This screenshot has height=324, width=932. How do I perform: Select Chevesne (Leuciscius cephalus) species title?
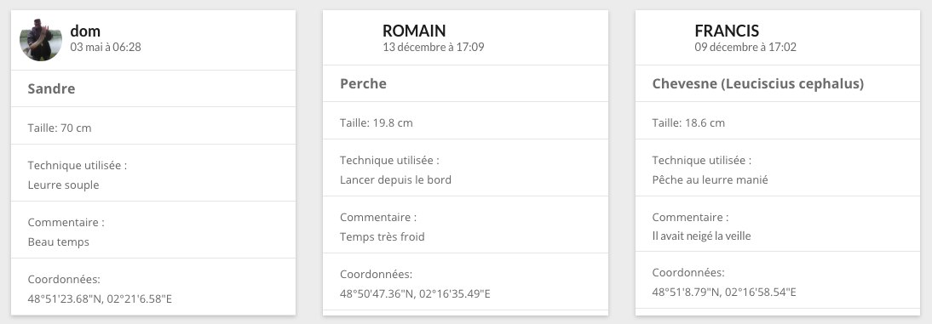point(758,83)
